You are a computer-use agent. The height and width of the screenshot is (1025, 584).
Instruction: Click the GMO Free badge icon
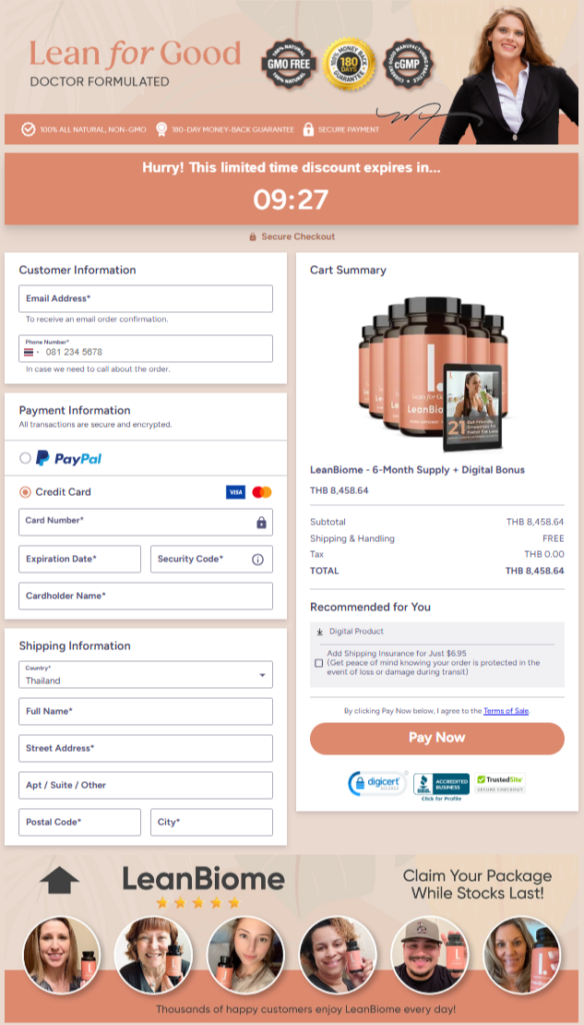[288, 63]
